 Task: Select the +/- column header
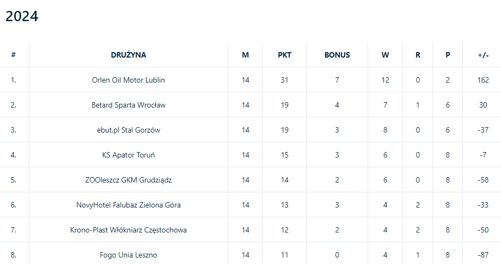coord(483,55)
